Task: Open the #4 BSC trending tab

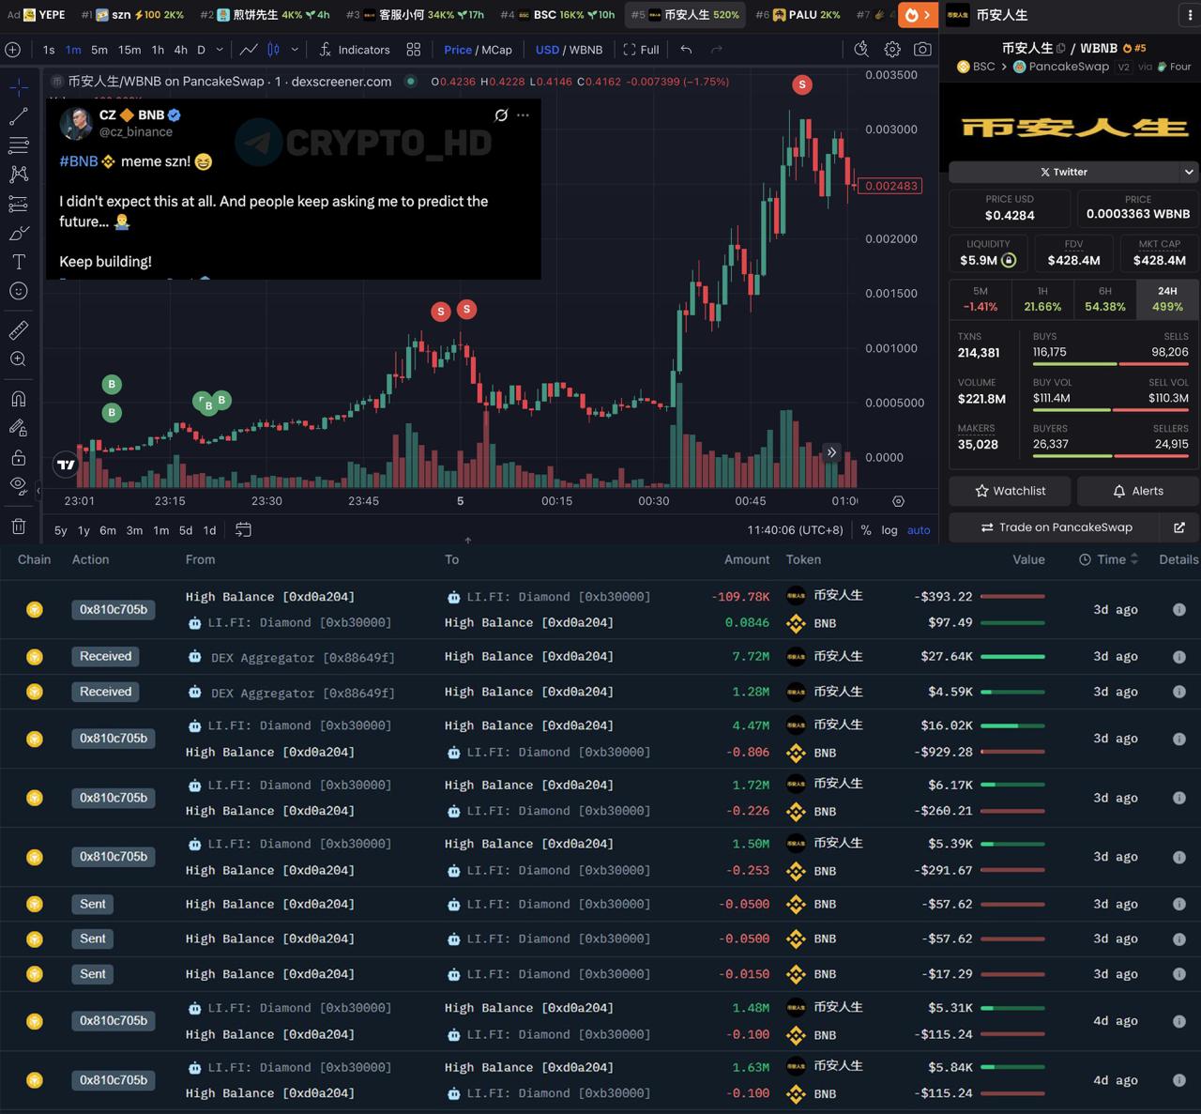Action: pos(557,15)
